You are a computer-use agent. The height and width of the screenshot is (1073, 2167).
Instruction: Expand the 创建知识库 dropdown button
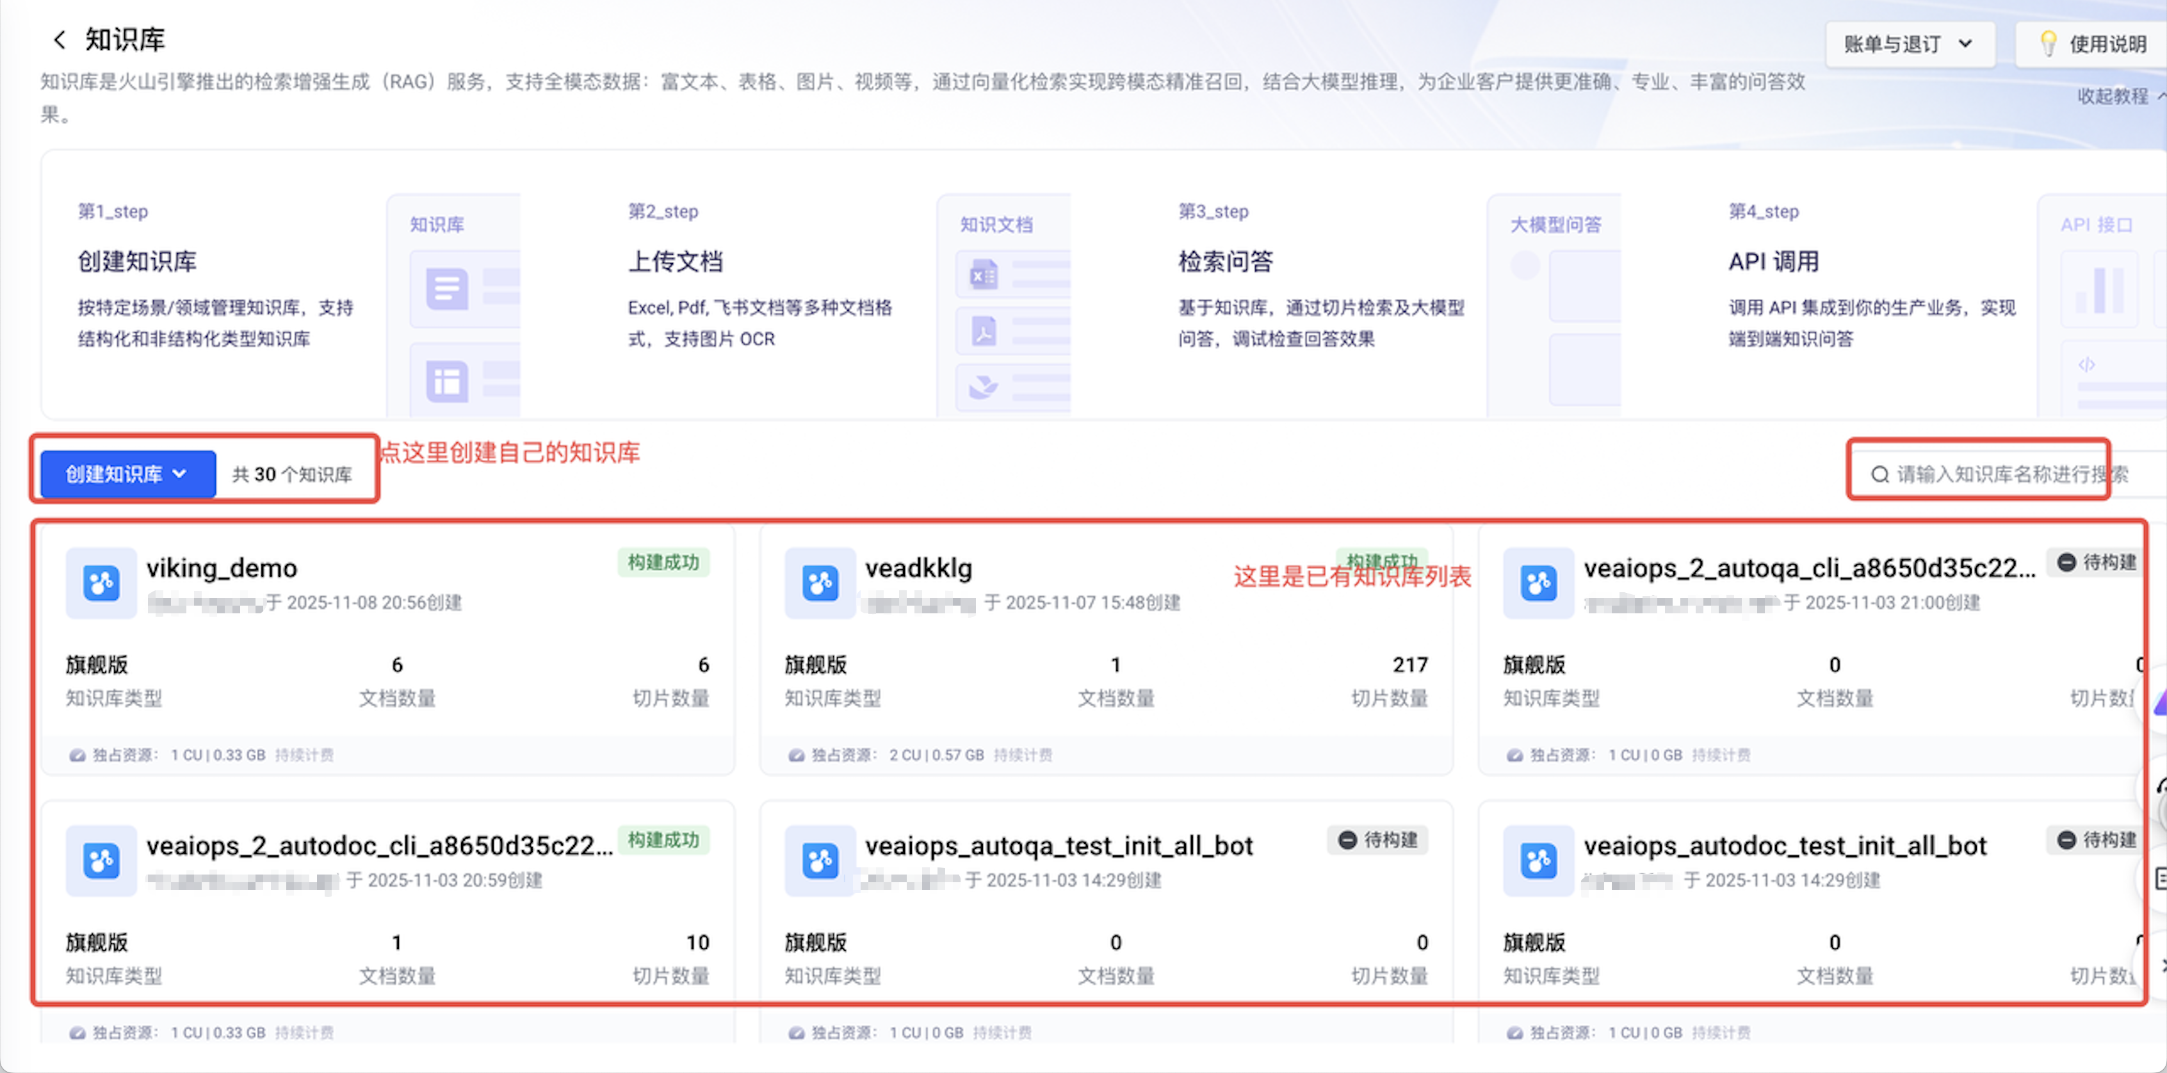pos(128,474)
